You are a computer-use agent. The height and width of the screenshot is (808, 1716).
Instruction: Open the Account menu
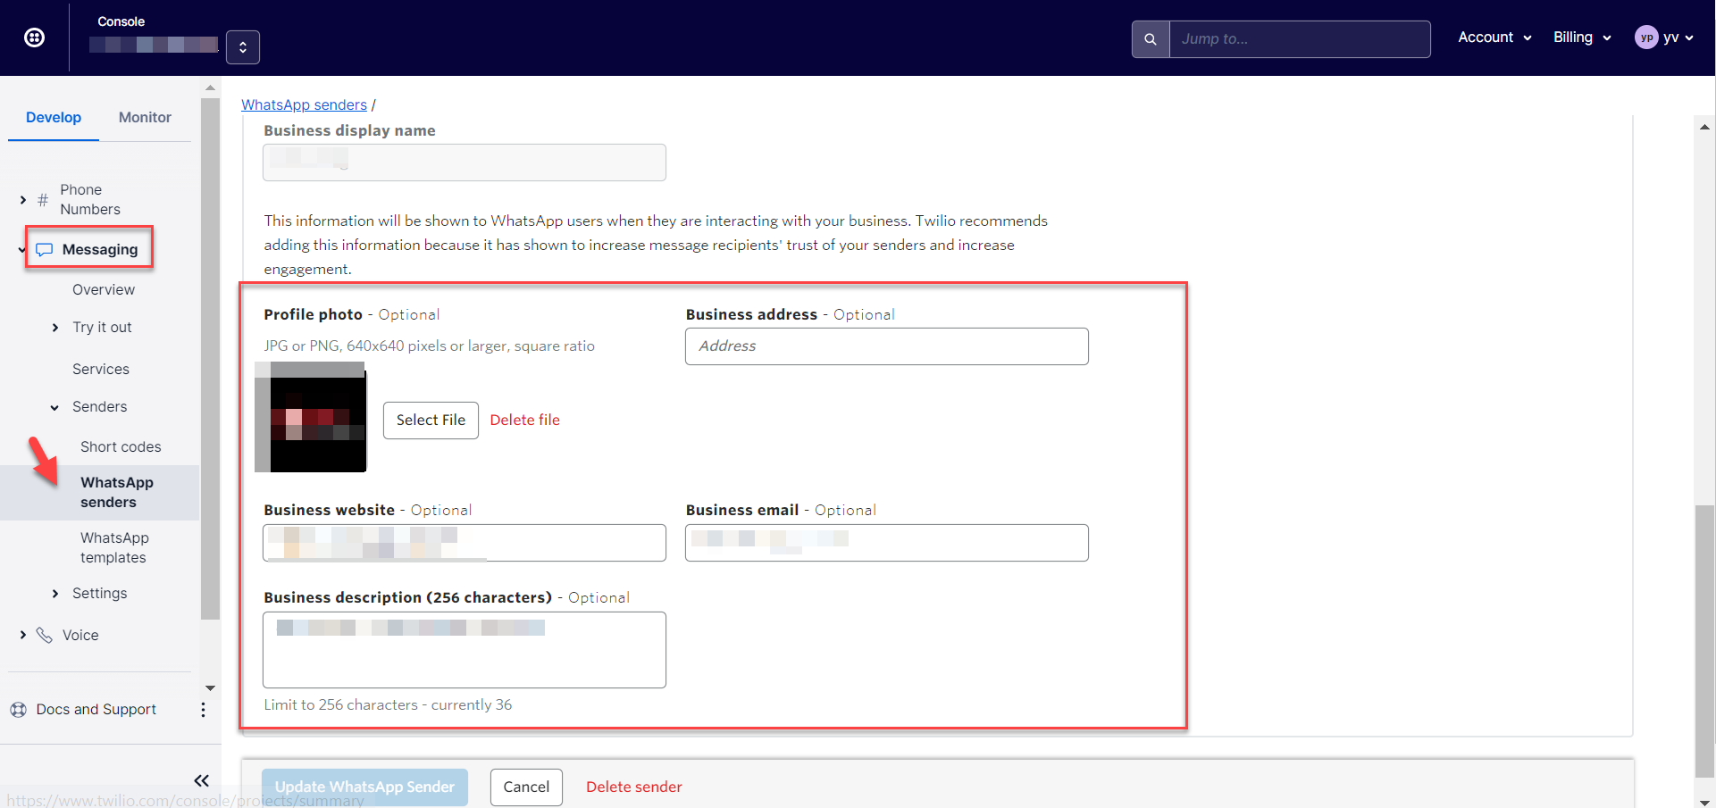click(1494, 37)
